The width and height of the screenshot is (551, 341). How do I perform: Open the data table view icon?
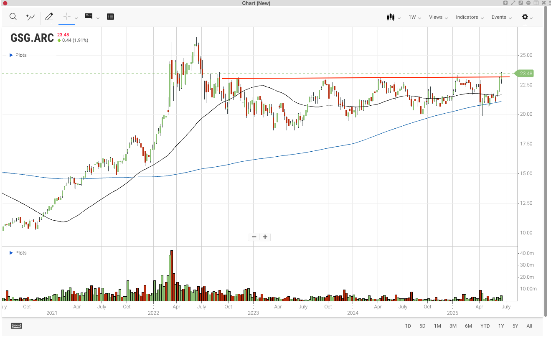110,17
